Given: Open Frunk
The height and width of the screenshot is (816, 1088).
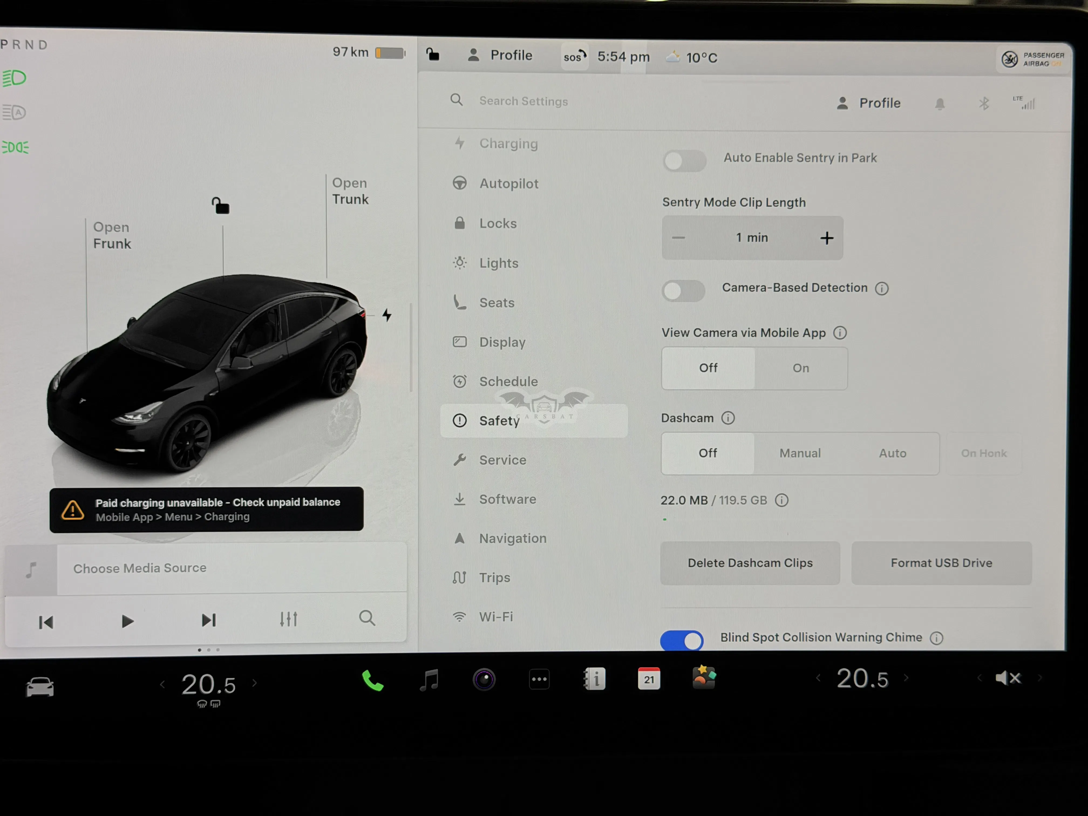Looking at the screenshot, I should coord(112,236).
